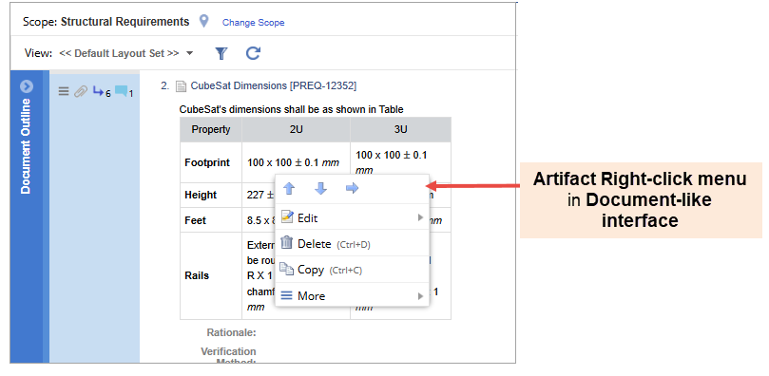Click the 2U column header
The image size is (769, 376).
coord(297,130)
